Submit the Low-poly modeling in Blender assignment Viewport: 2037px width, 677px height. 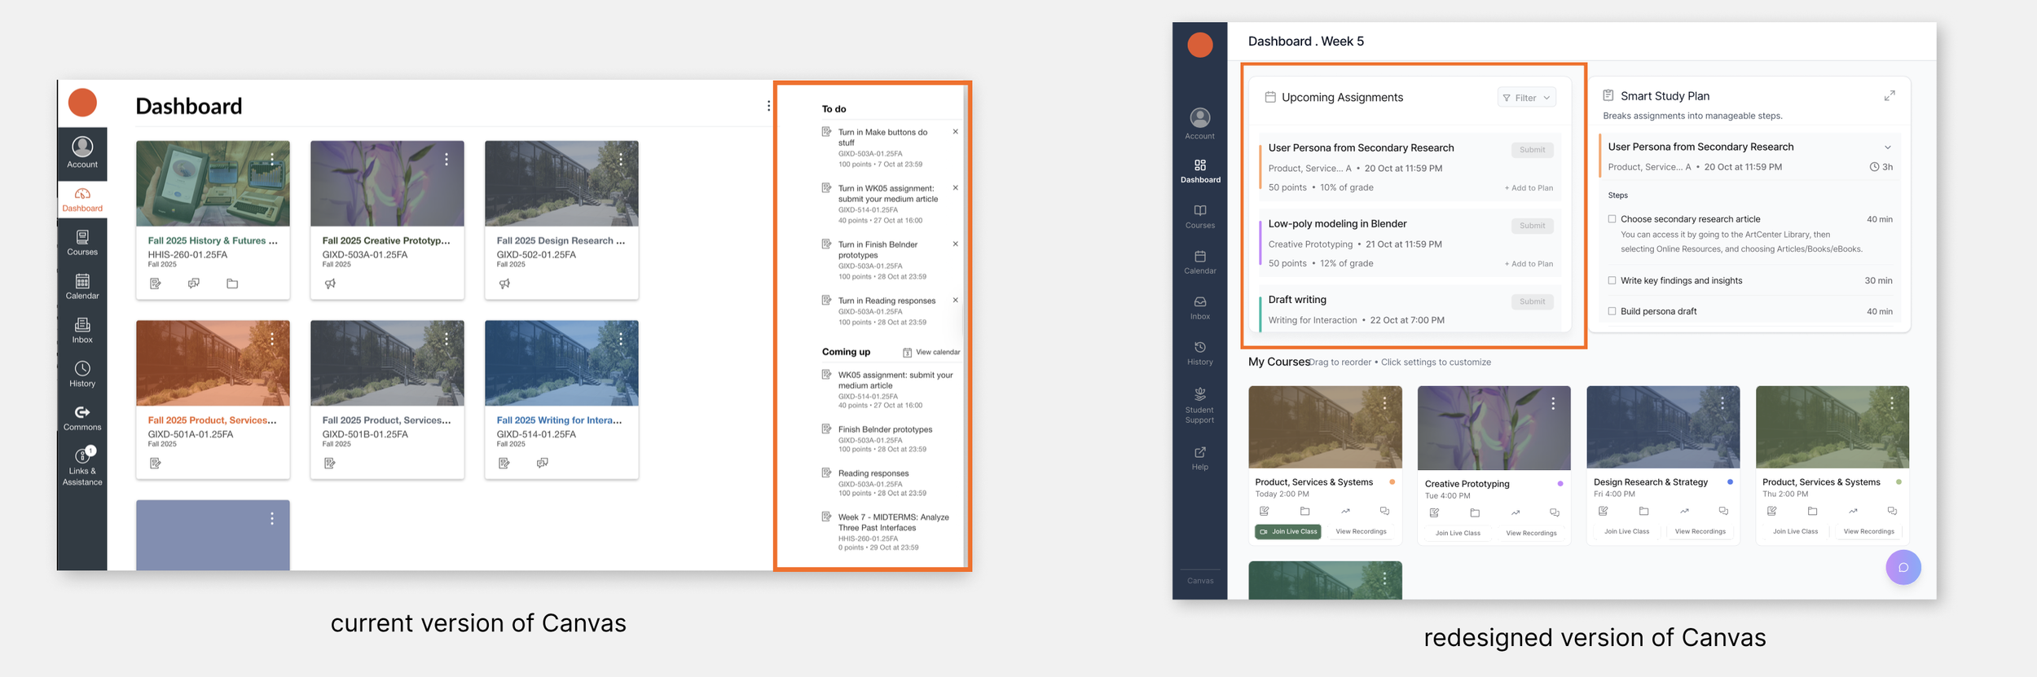1532,226
